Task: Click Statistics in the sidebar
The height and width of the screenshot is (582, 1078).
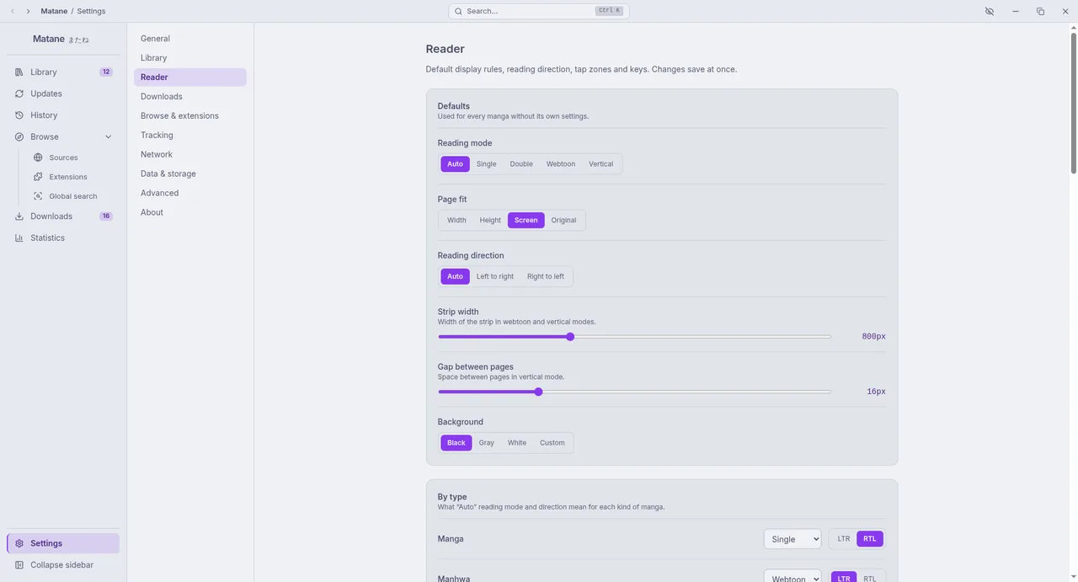Action: 63,238
